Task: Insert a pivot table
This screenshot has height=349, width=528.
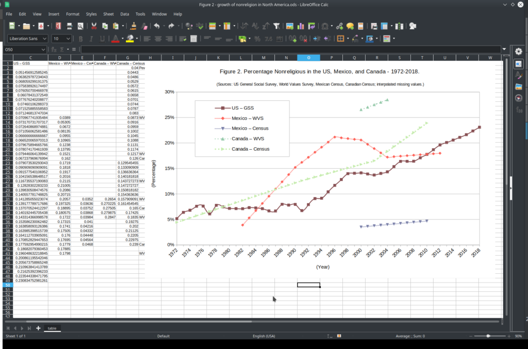Action: [312, 26]
